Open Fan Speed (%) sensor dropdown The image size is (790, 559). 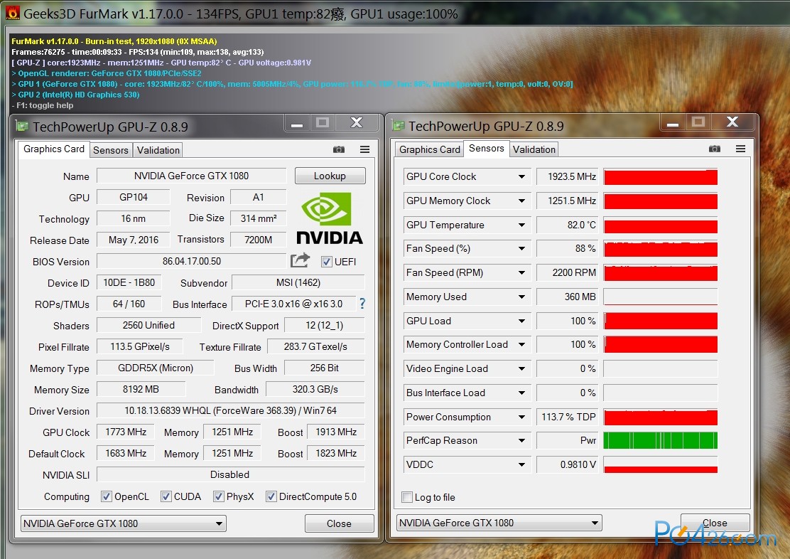(521, 248)
